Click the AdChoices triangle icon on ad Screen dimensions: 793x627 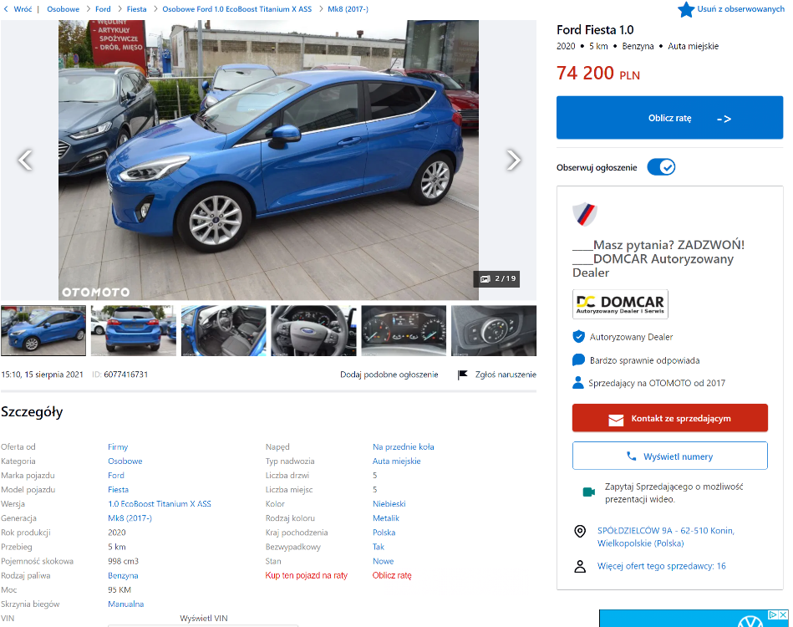(773, 614)
